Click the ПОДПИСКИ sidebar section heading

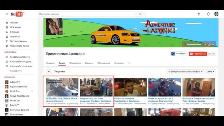[9, 77]
